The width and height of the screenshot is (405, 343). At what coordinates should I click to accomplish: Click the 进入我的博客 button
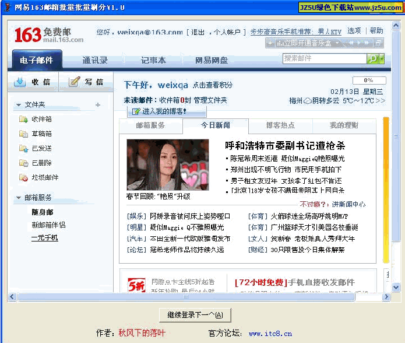click(x=167, y=111)
